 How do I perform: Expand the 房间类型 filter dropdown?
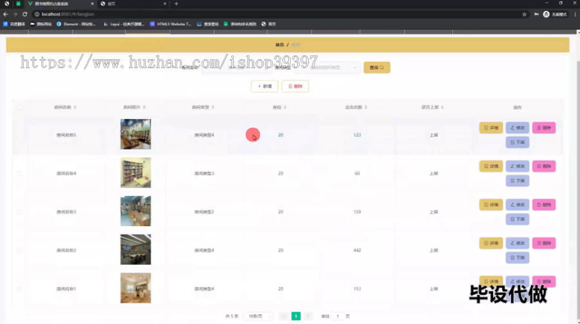click(328, 68)
